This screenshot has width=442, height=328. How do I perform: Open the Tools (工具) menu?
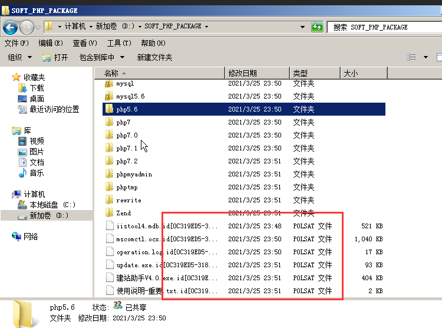pyautogui.click(x=118, y=43)
